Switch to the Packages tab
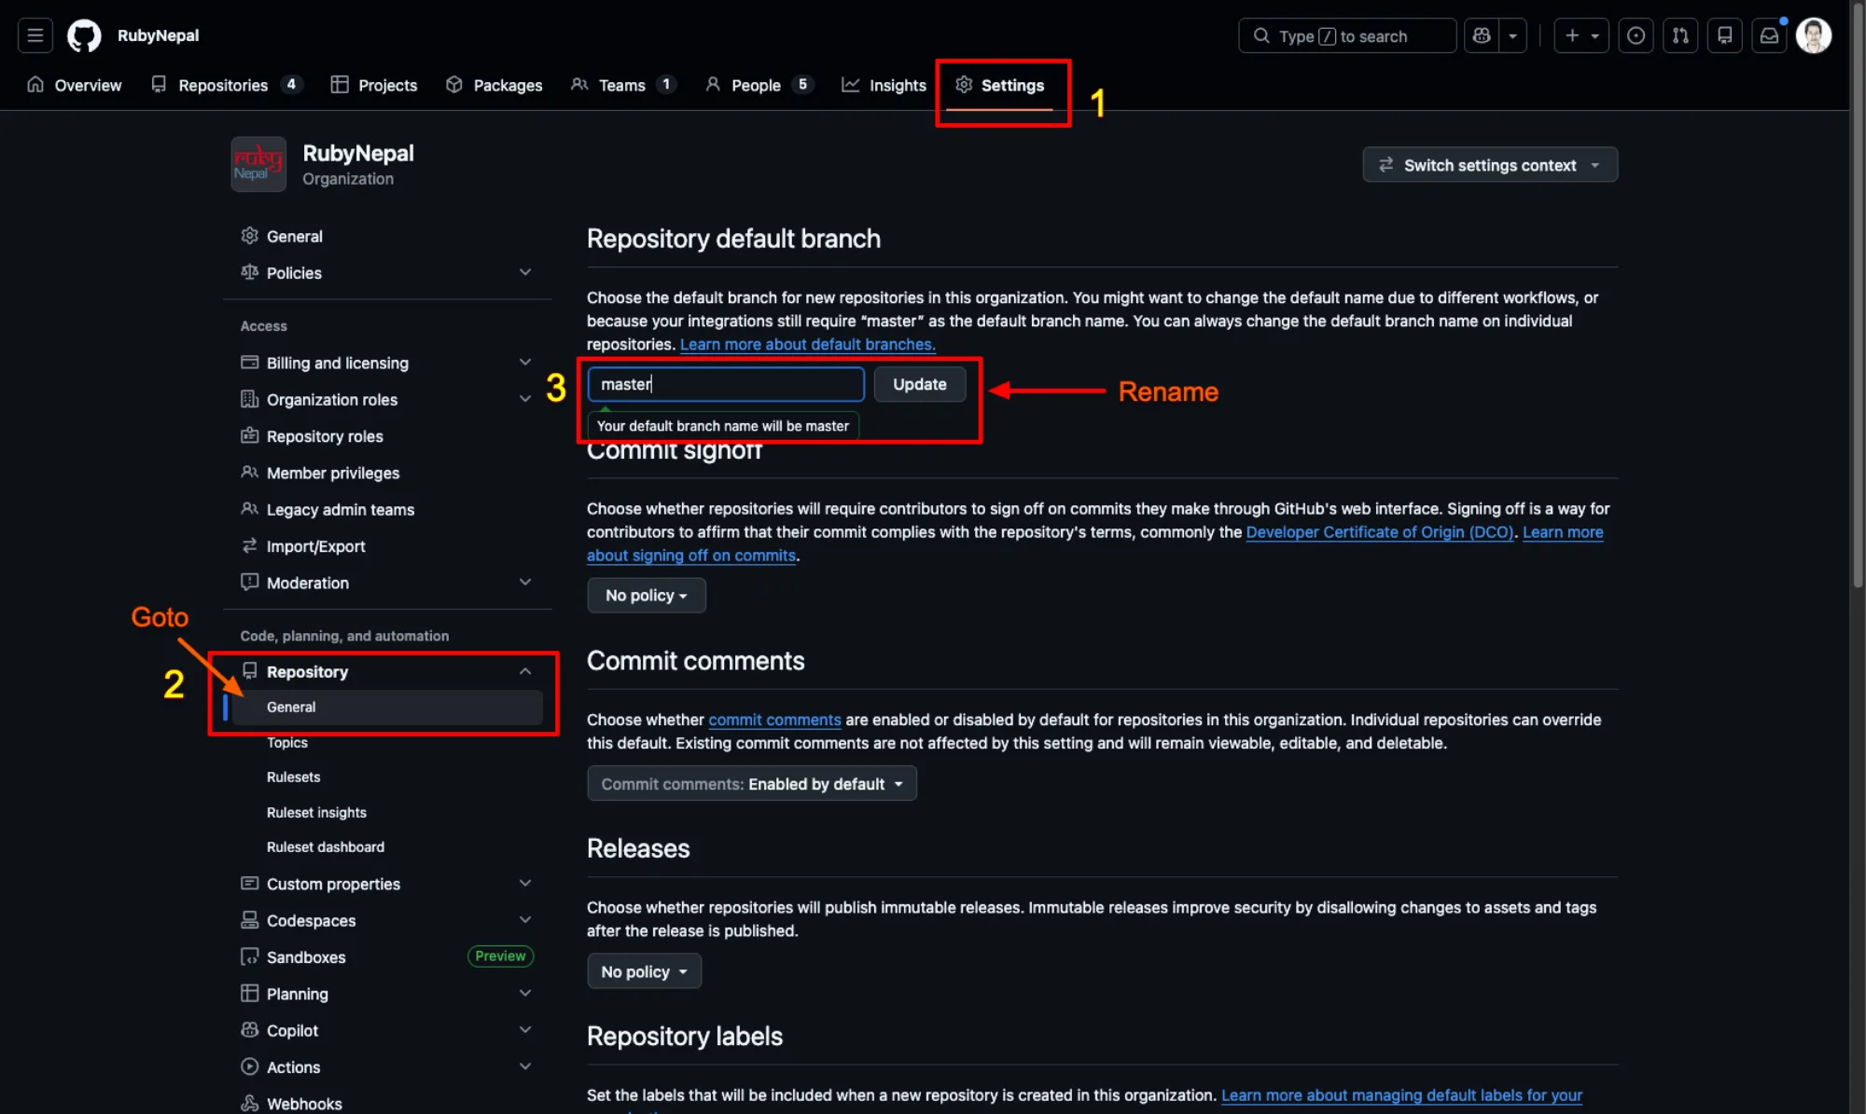The image size is (1866, 1114). (x=494, y=85)
